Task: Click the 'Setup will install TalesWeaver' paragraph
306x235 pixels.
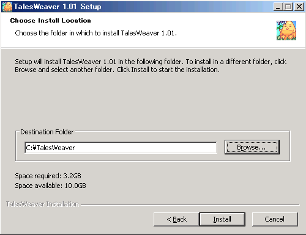Action: 151,65
